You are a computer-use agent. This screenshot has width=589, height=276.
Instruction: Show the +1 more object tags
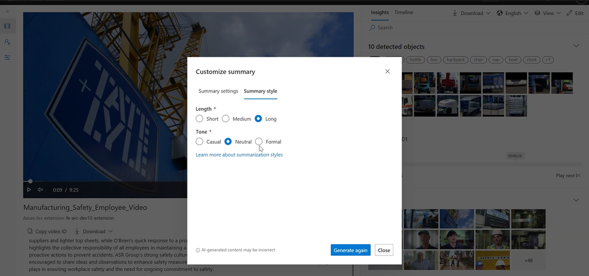click(548, 60)
